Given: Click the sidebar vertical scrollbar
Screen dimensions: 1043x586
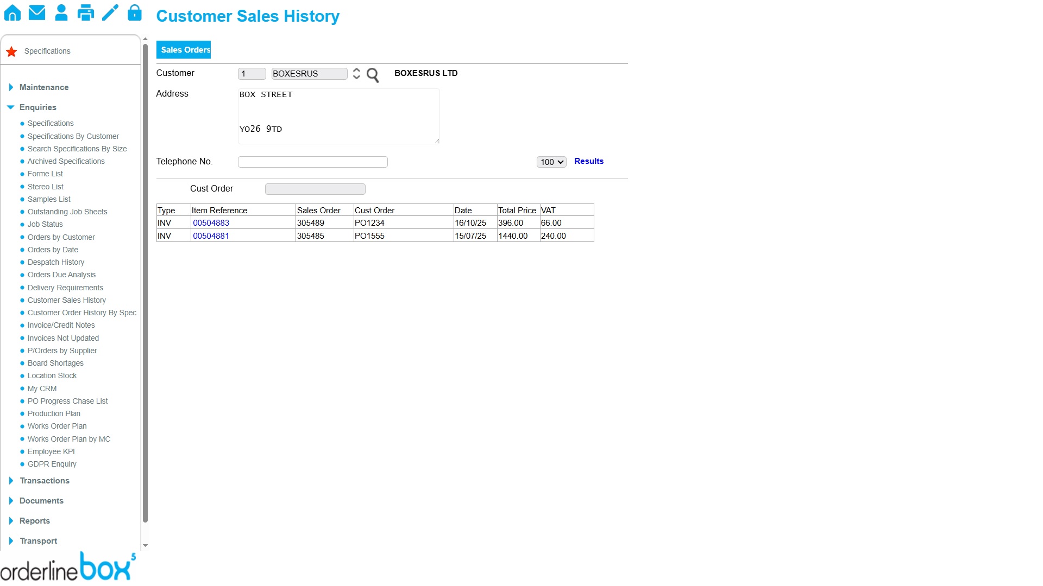Looking at the screenshot, I should [x=145, y=282].
